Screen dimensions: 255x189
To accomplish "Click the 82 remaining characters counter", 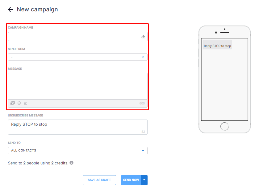I will (x=143, y=132).
